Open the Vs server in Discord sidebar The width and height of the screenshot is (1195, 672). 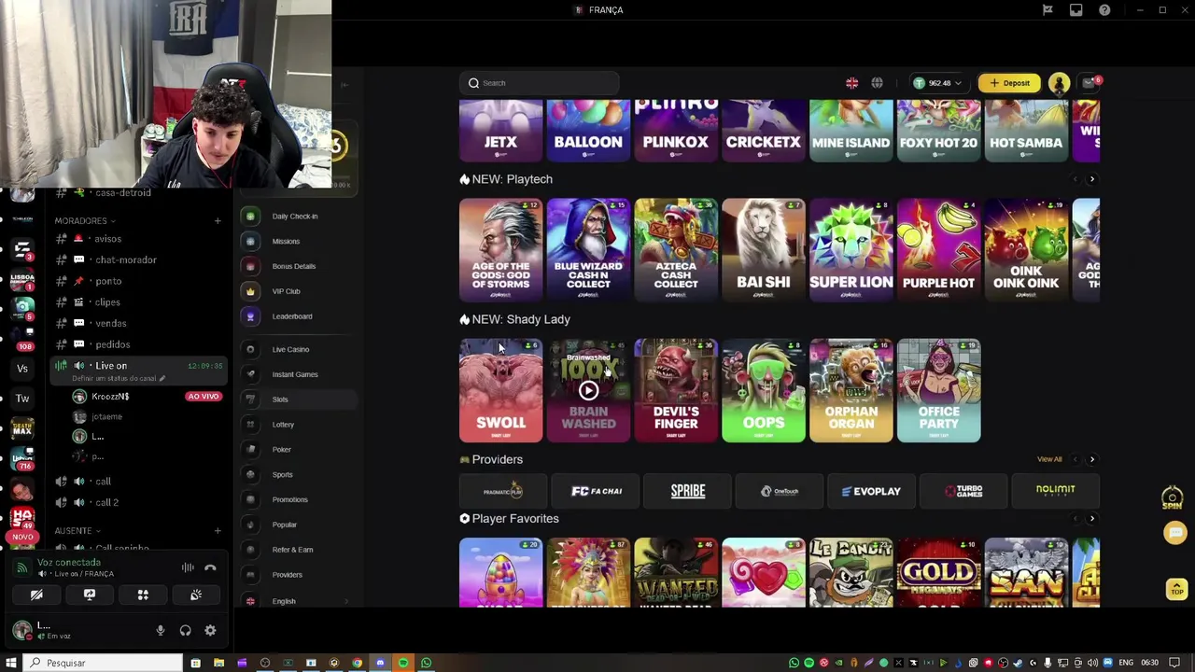(x=22, y=369)
